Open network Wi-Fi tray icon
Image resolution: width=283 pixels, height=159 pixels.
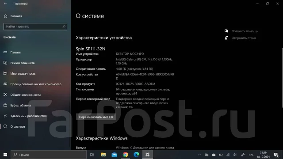[228, 155]
